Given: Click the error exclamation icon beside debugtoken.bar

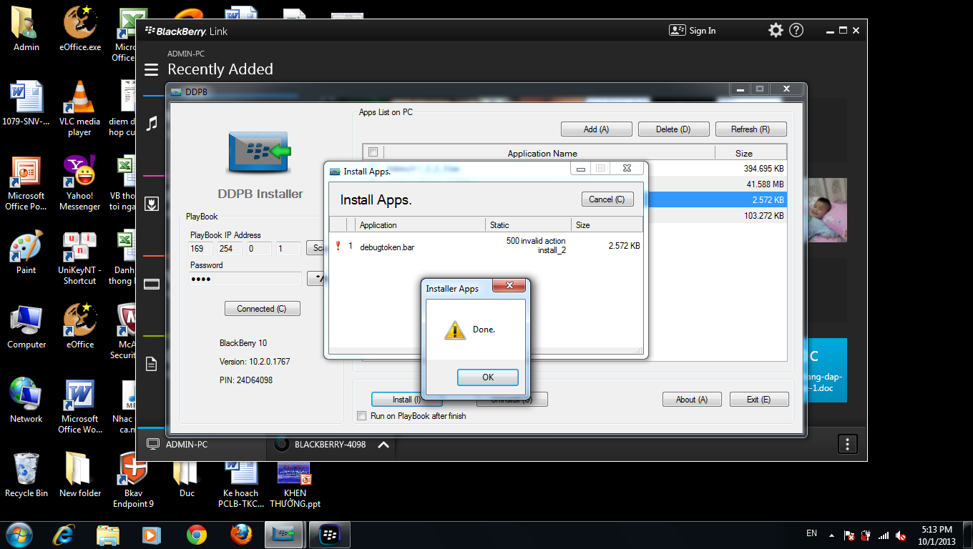Looking at the screenshot, I should coord(338,245).
